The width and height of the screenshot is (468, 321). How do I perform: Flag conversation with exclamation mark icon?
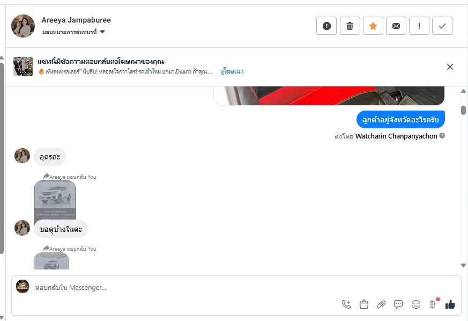(x=419, y=26)
